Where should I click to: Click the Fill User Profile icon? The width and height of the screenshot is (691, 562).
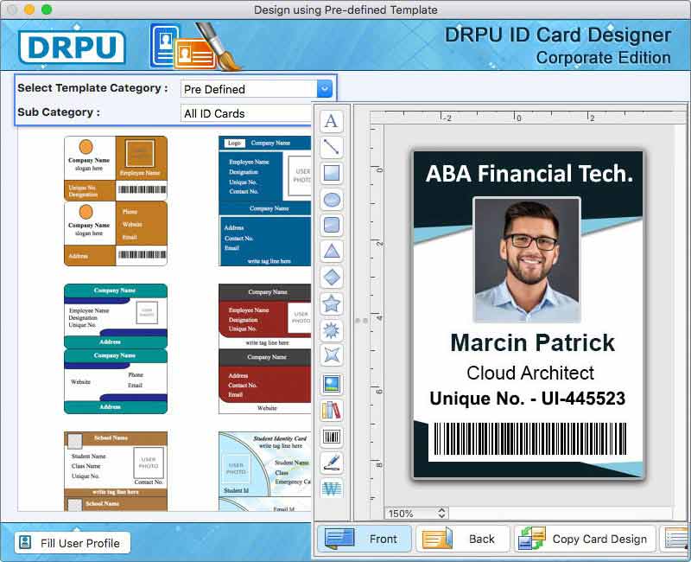(25, 542)
